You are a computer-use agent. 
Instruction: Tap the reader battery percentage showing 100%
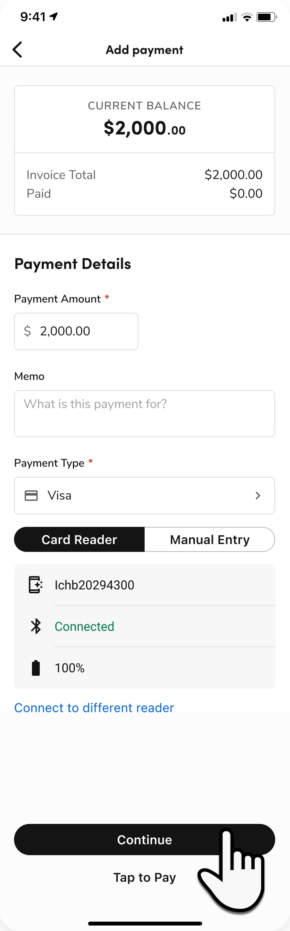(x=69, y=668)
